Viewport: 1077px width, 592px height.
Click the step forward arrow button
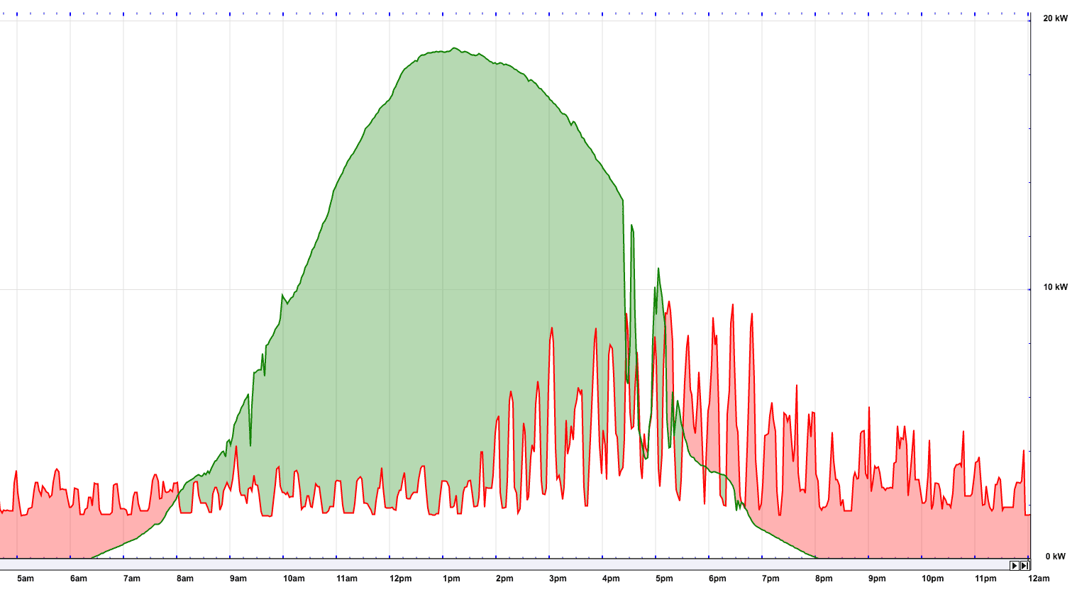click(1015, 565)
